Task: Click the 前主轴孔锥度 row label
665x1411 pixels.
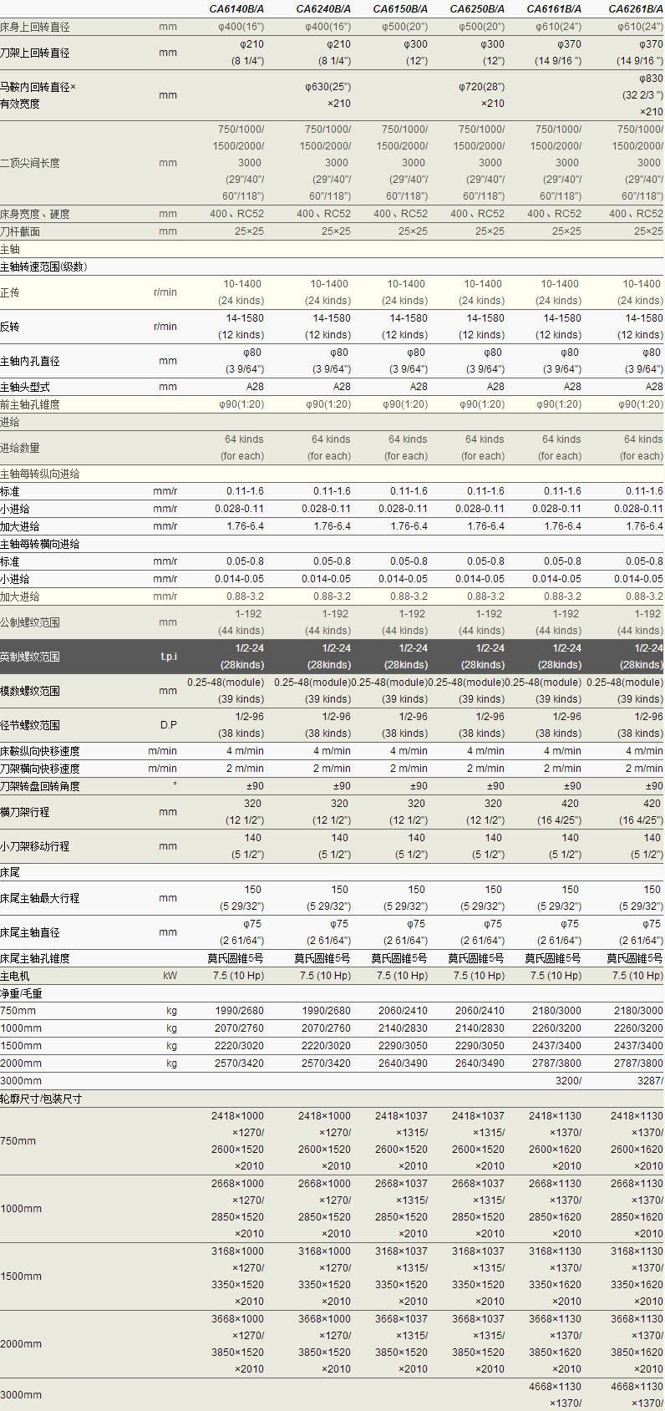Action: (30, 404)
